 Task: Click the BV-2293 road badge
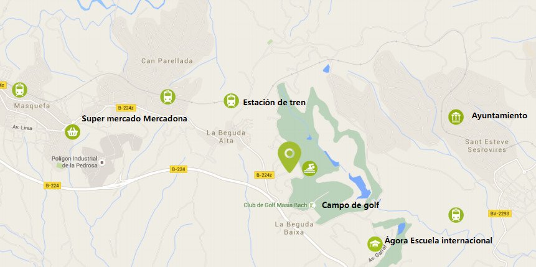(499, 213)
